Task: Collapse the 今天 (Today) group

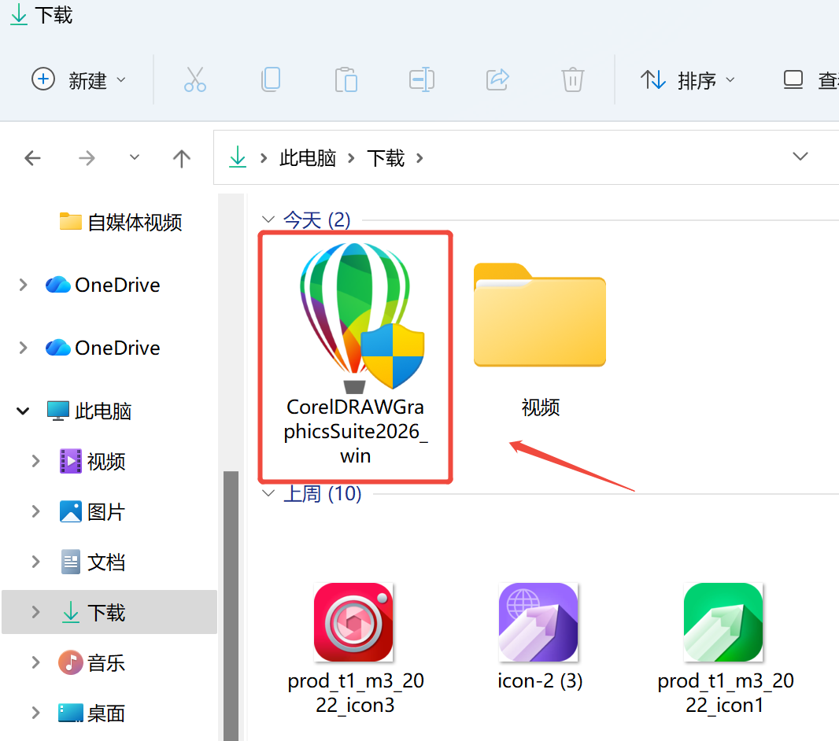Action: (x=269, y=219)
